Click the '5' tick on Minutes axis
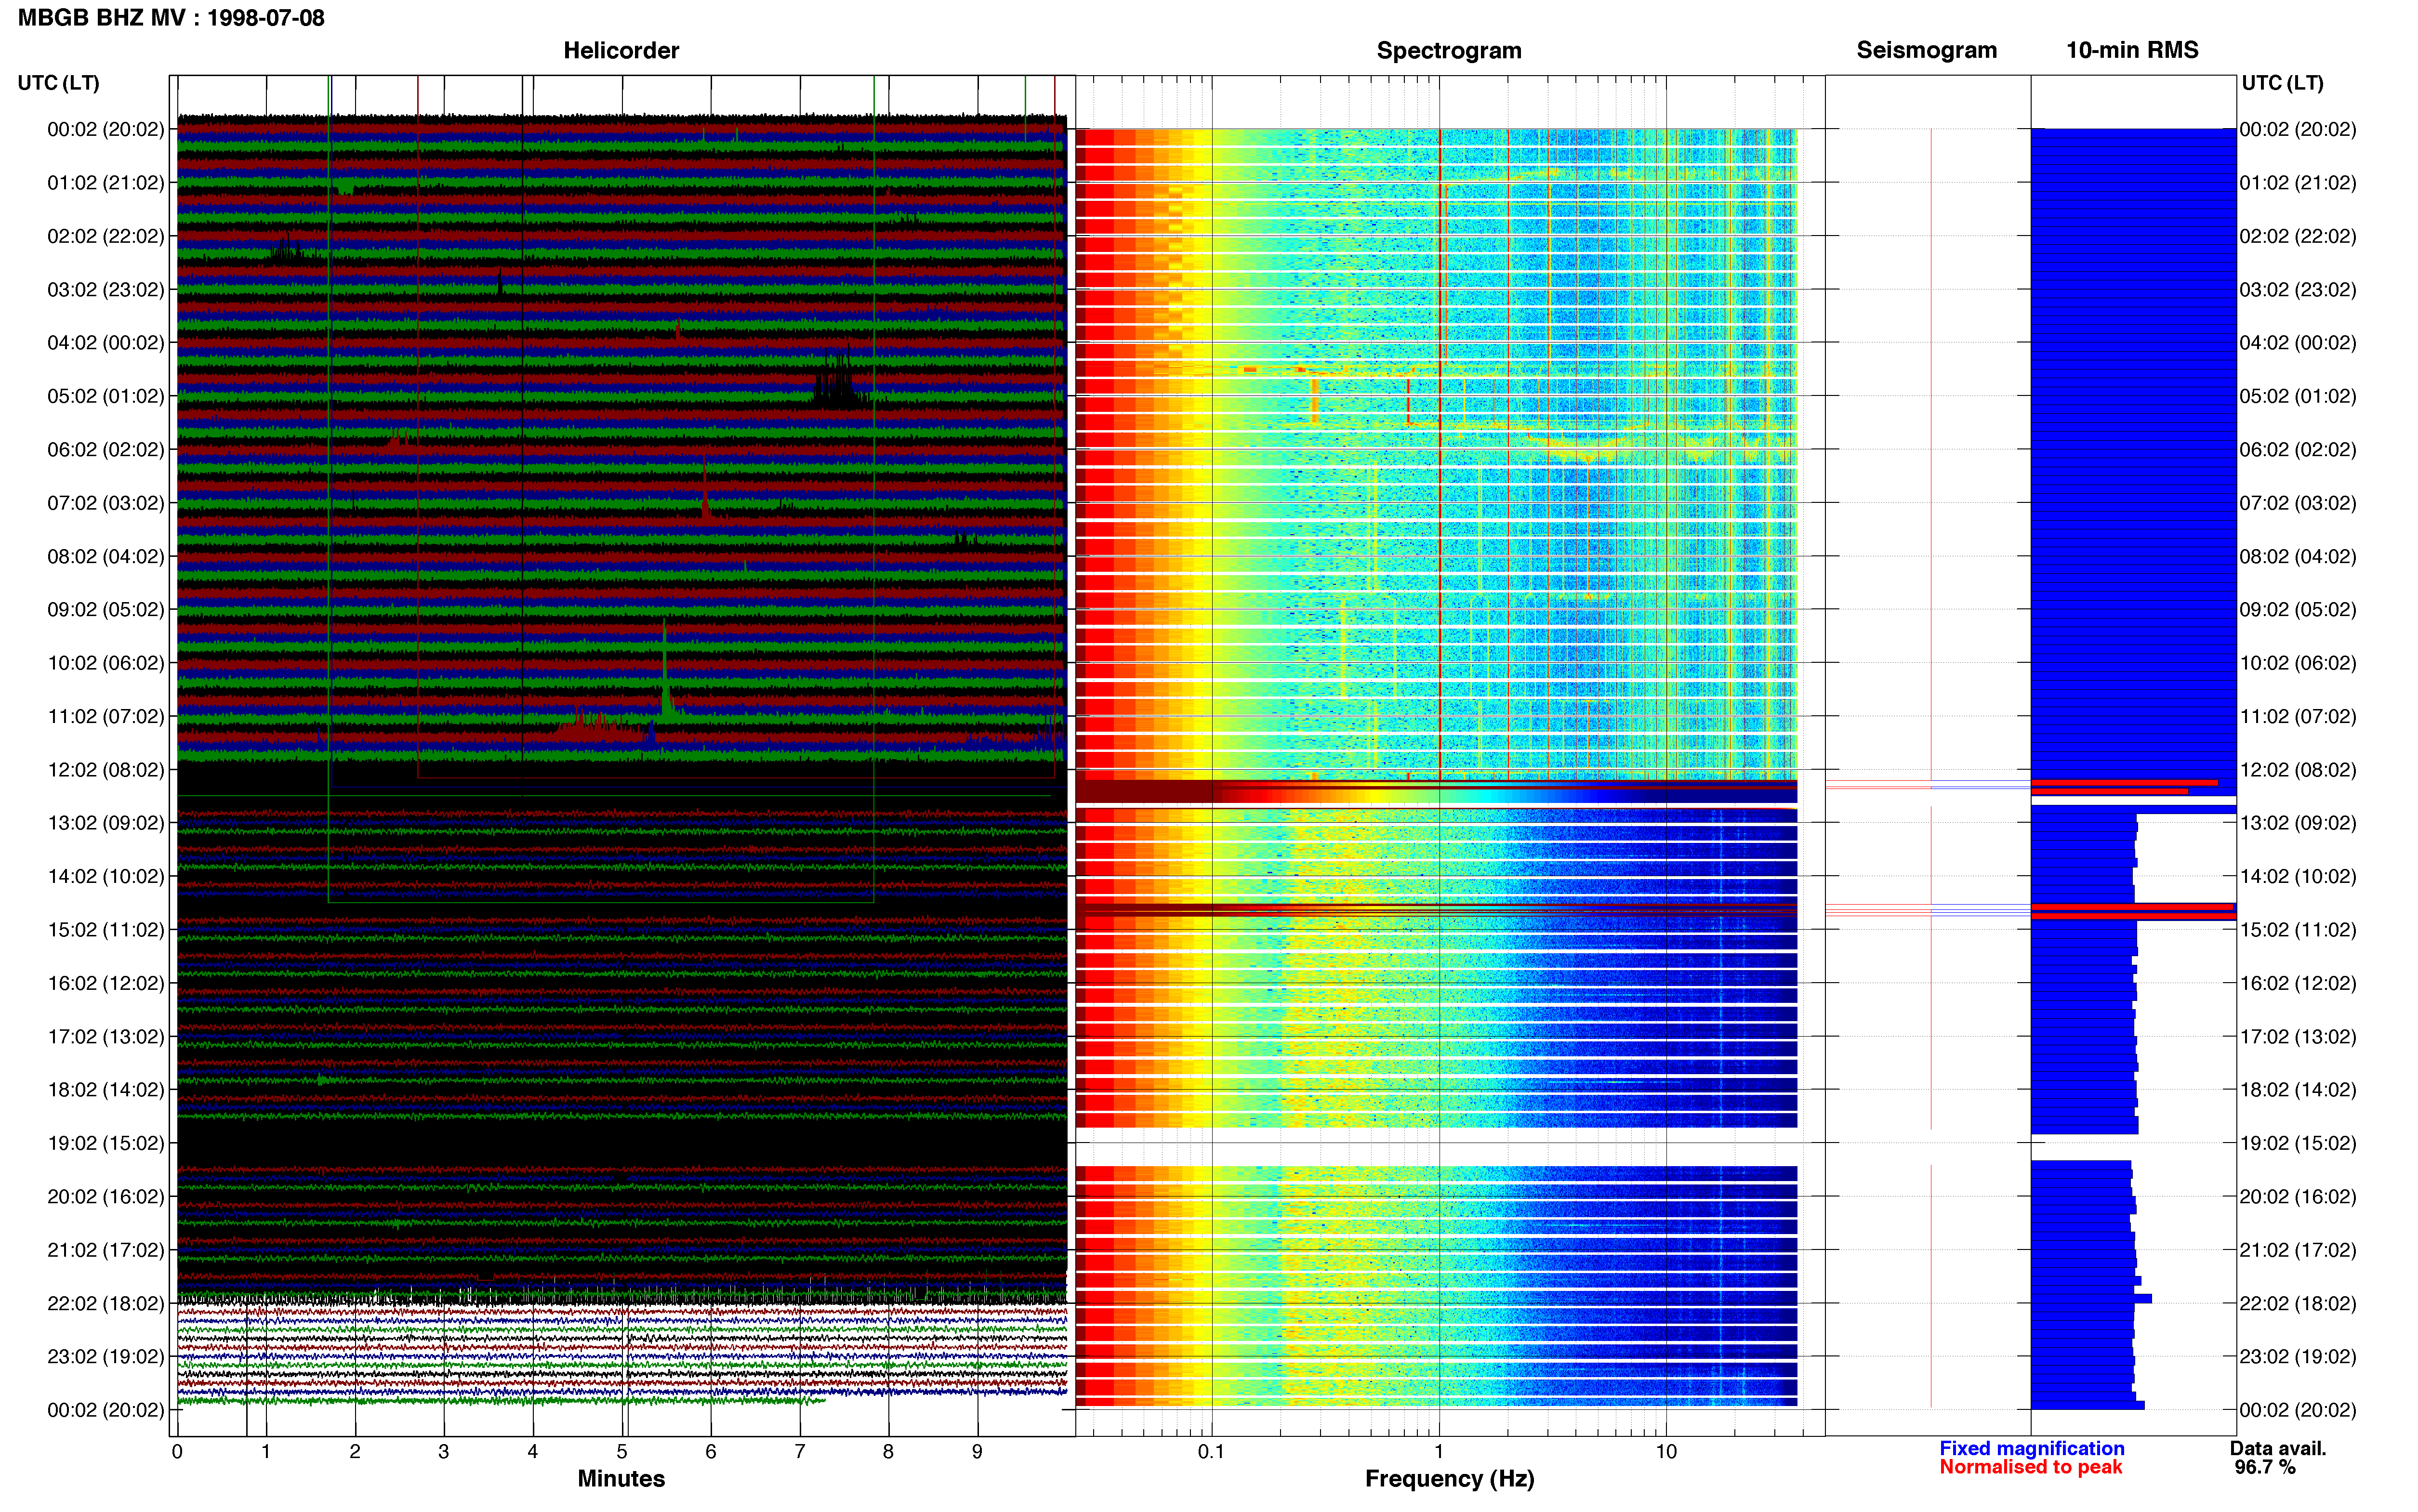The image size is (2418, 1512). coord(622,1452)
